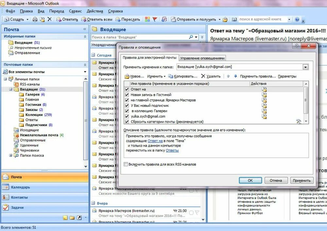Click the Move to folder toolbar icon
The image size is (327, 231).
[x=42, y=19]
